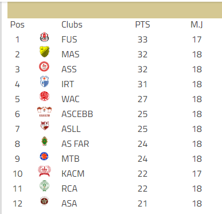Click the ASCEBB club emblem
Image resolution: width=222 pixels, height=214 pixels.
click(44, 112)
